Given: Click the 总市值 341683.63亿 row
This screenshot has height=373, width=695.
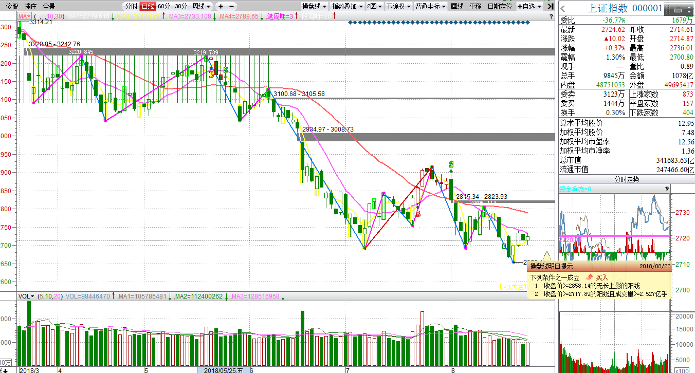Looking at the screenshot, I should [627, 160].
